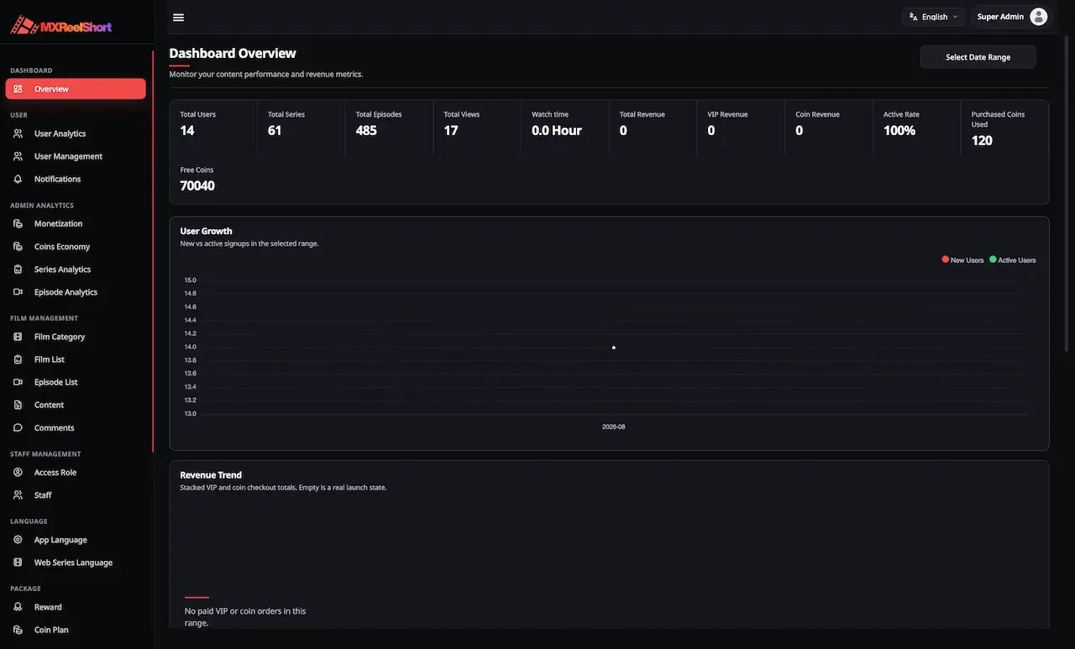Click the Total Views value 17
The height and width of the screenshot is (649, 1075).
pyautogui.click(x=451, y=130)
